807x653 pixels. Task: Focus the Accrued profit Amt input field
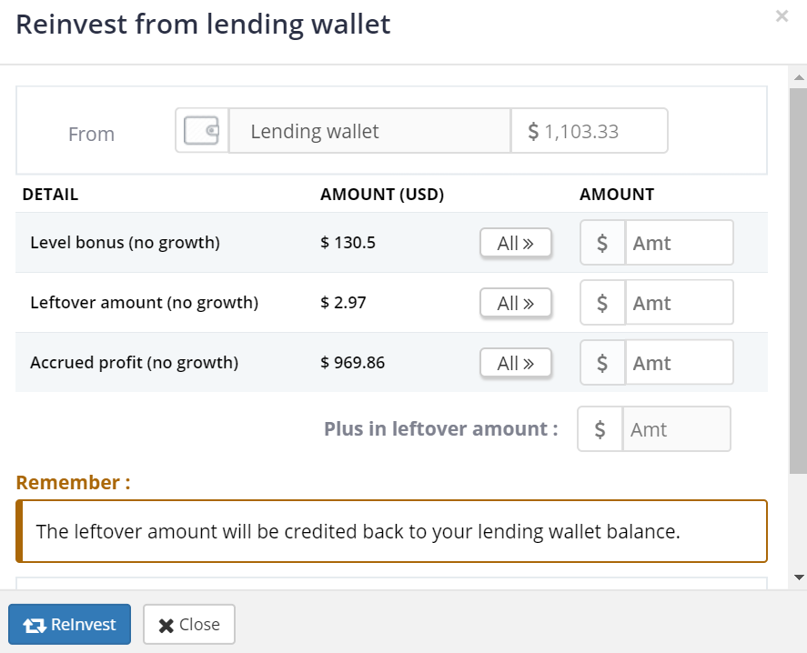click(680, 362)
